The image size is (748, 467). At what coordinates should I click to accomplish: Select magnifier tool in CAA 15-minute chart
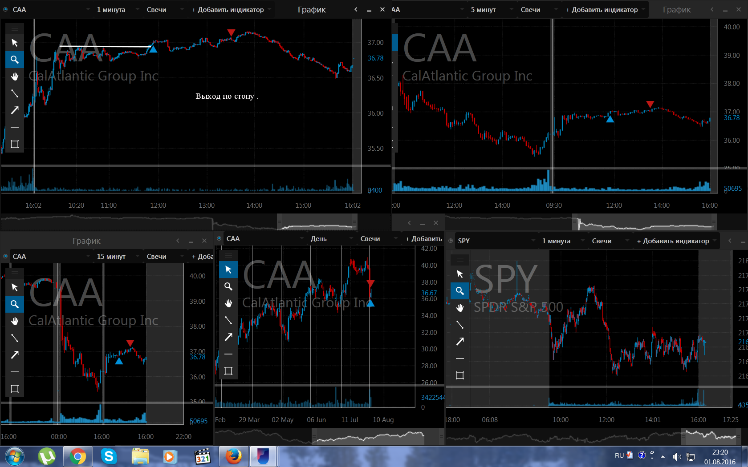point(15,304)
